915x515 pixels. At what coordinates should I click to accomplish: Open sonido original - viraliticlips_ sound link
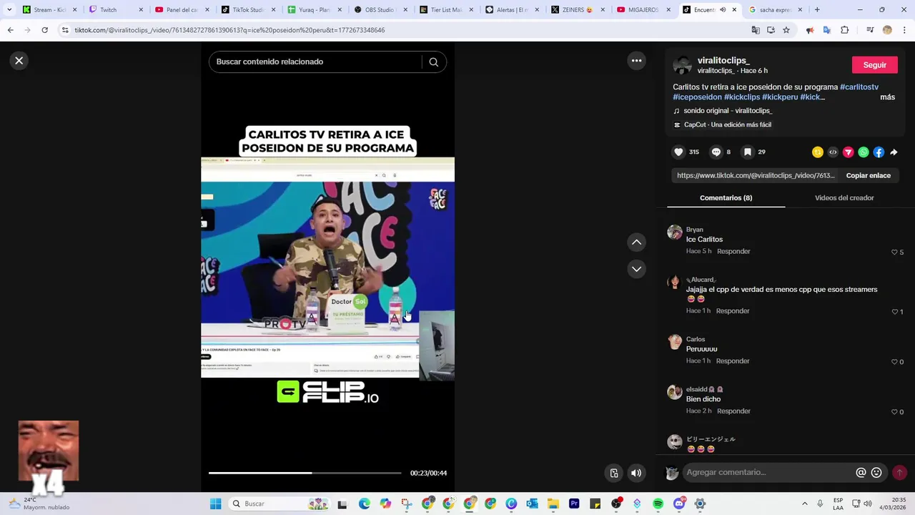click(728, 111)
